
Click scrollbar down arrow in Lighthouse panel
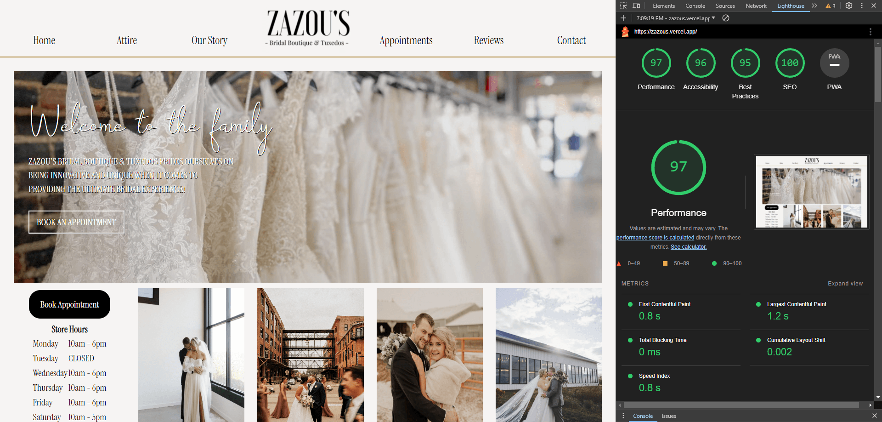click(x=878, y=397)
